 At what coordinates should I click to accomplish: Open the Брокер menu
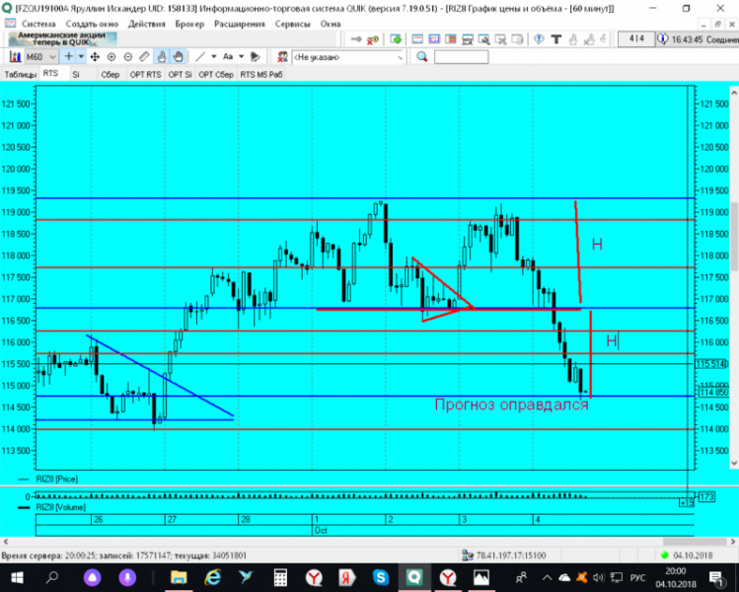[189, 24]
